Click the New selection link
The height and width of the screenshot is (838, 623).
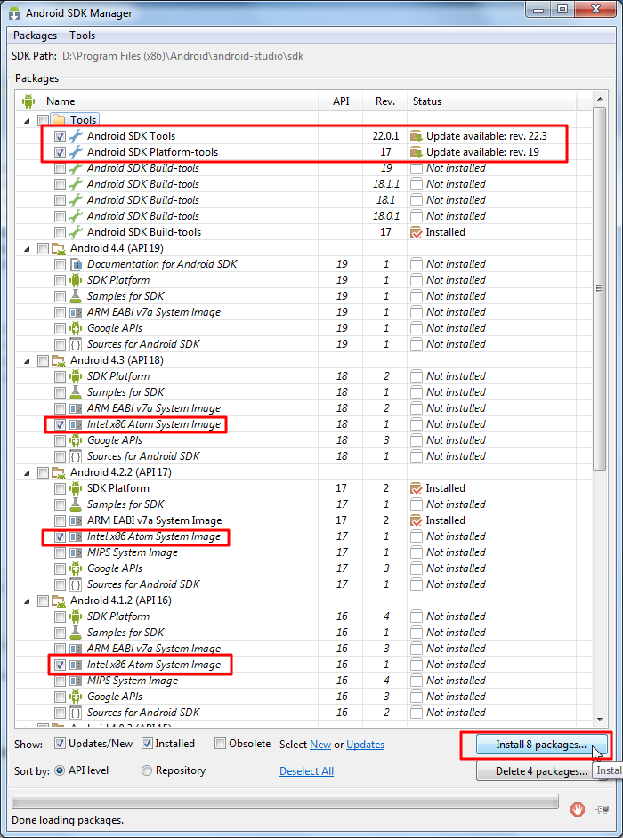click(320, 744)
